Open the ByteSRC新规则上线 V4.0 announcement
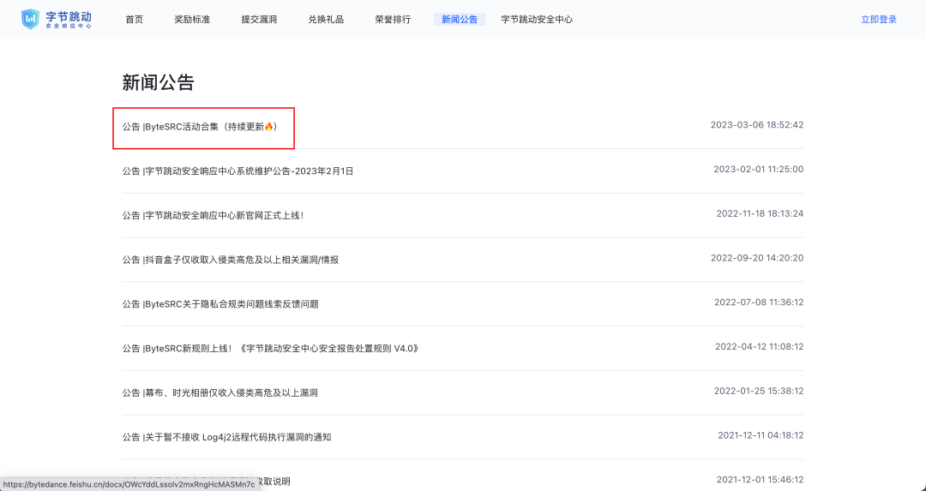Viewport: 926px width, 491px height. pos(270,348)
